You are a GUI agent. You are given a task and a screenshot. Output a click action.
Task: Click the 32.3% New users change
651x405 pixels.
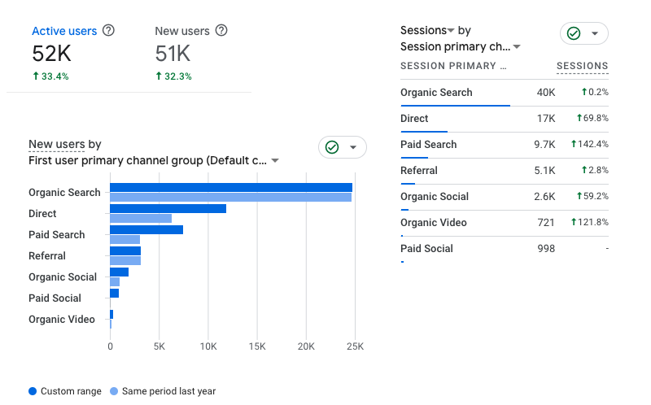pos(173,76)
